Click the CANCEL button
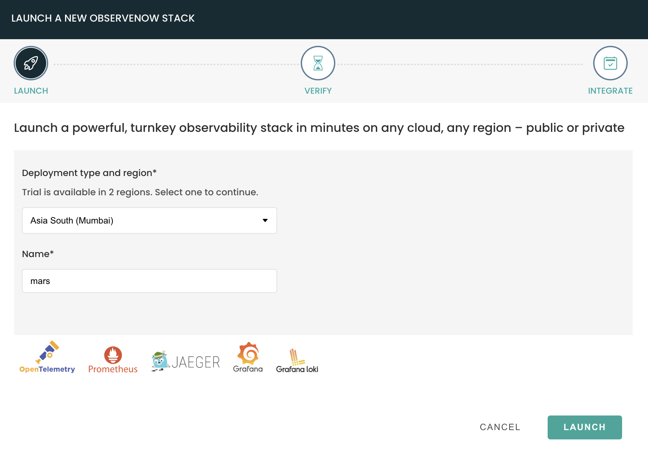Viewport: 648px width, 459px height. click(500, 427)
